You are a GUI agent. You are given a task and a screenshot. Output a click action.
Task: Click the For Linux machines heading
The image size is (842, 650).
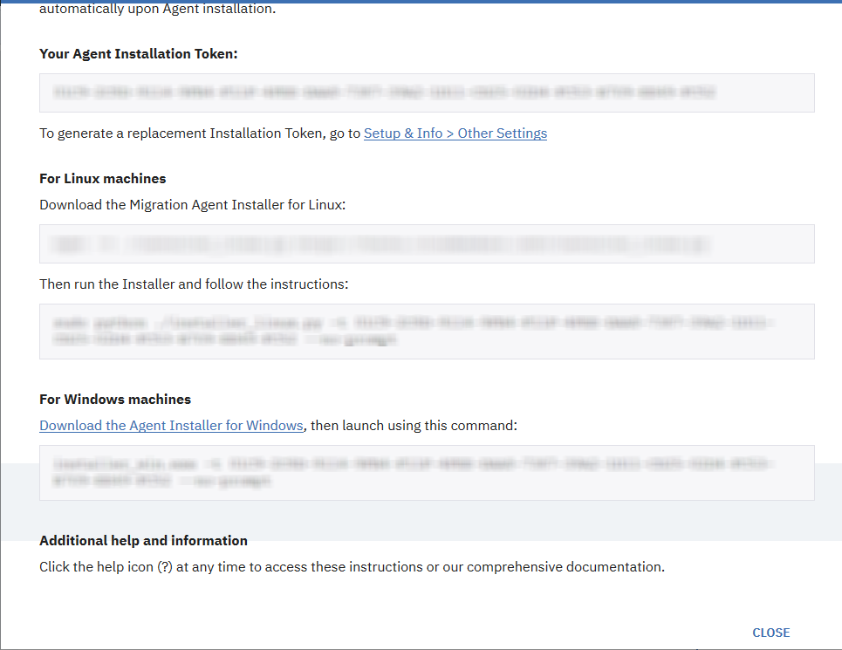[102, 178]
